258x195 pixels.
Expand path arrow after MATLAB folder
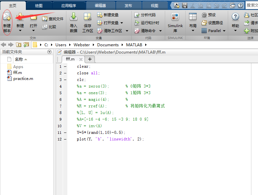146,45
